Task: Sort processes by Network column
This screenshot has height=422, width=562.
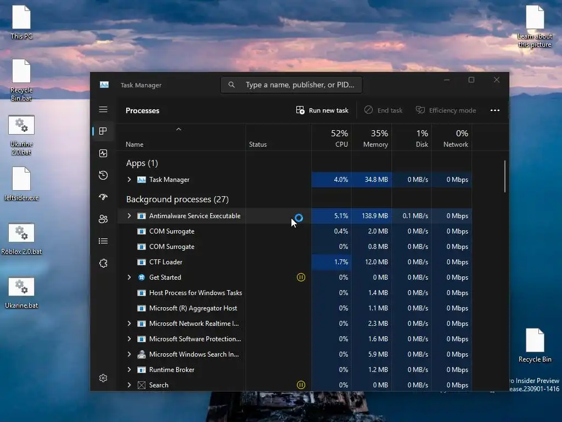Action: [x=452, y=138]
